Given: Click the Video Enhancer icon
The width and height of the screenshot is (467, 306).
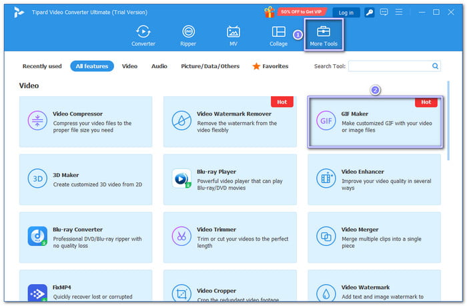Looking at the screenshot, I should [326, 178].
